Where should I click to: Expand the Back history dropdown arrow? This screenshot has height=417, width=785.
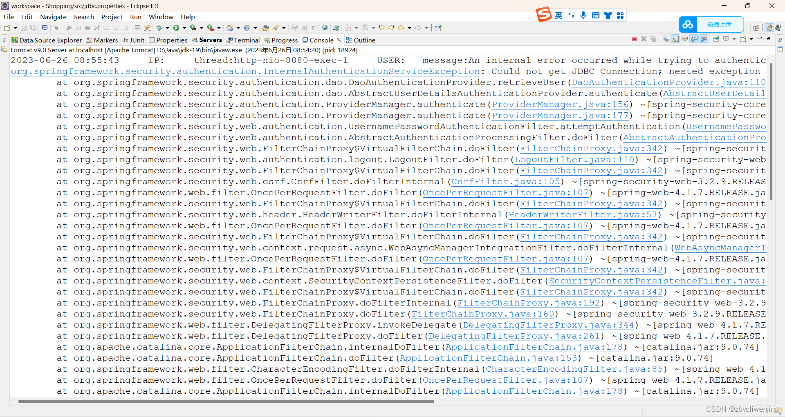coord(409,28)
